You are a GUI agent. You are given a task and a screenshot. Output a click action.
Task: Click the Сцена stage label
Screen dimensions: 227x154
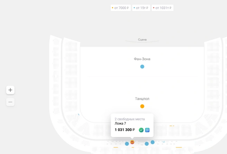tap(142, 40)
